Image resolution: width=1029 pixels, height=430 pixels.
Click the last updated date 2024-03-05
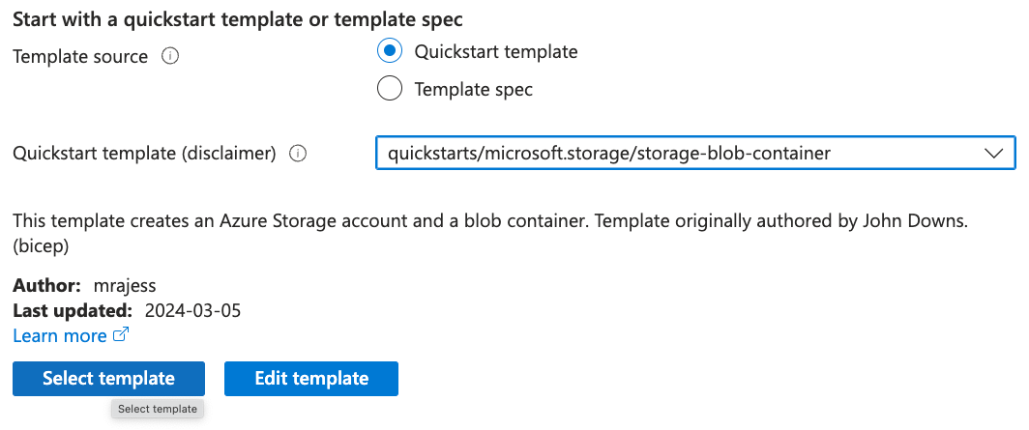tap(192, 311)
